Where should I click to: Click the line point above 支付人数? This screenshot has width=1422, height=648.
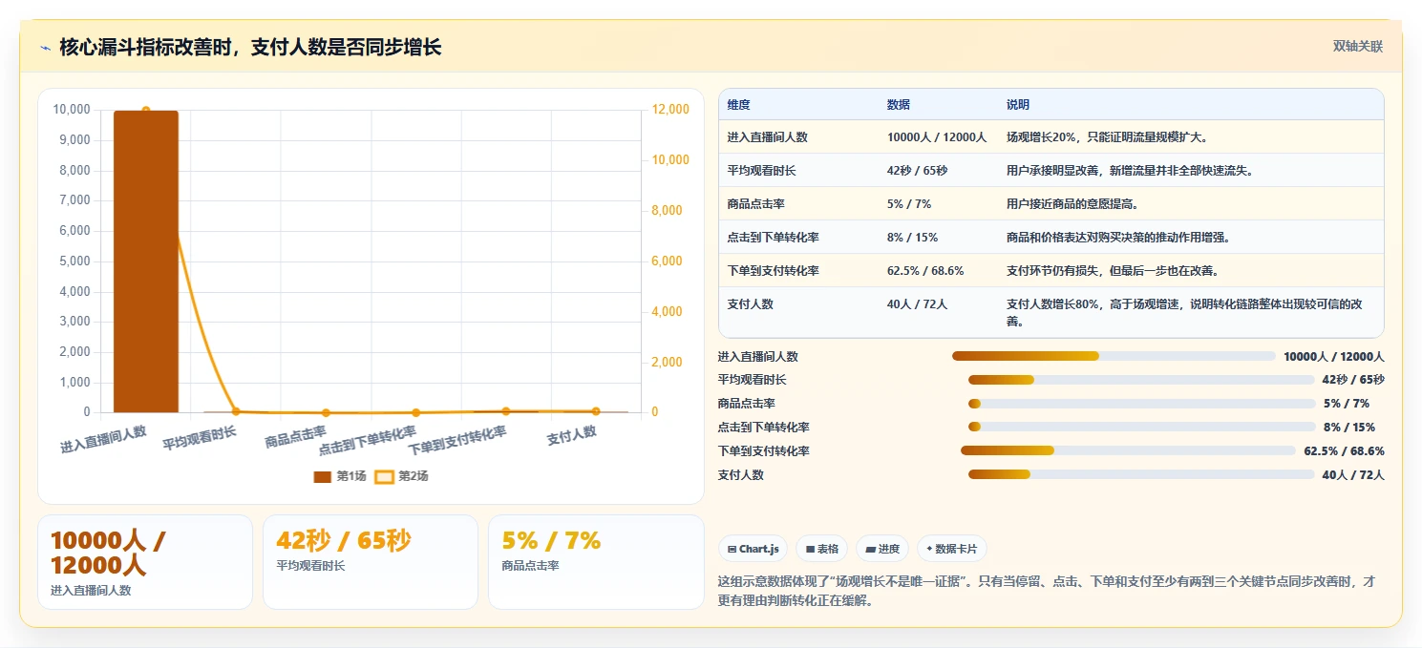pyautogui.click(x=596, y=411)
